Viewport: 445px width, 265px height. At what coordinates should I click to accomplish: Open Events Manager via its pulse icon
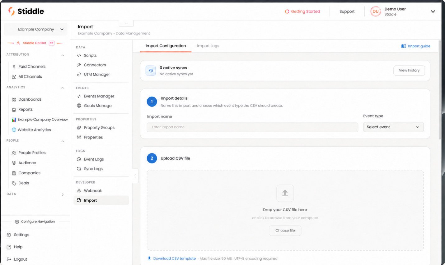tap(79, 96)
